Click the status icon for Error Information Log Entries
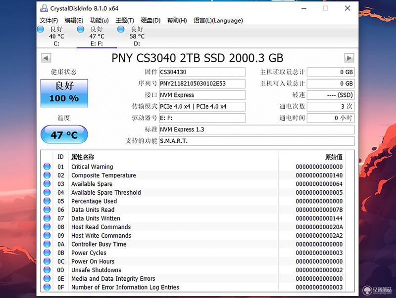This screenshot has width=396, height=298. pyautogui.click(x=47, y=287)
